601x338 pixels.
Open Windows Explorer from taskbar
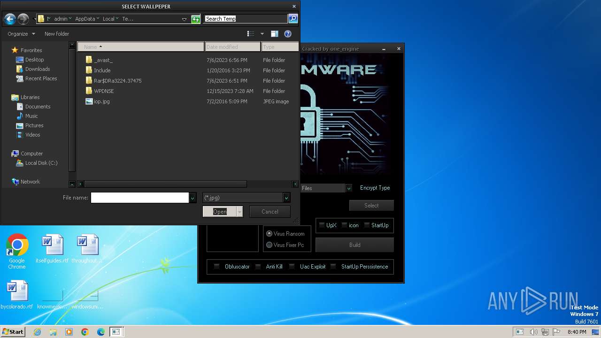(x=53, y=332)
